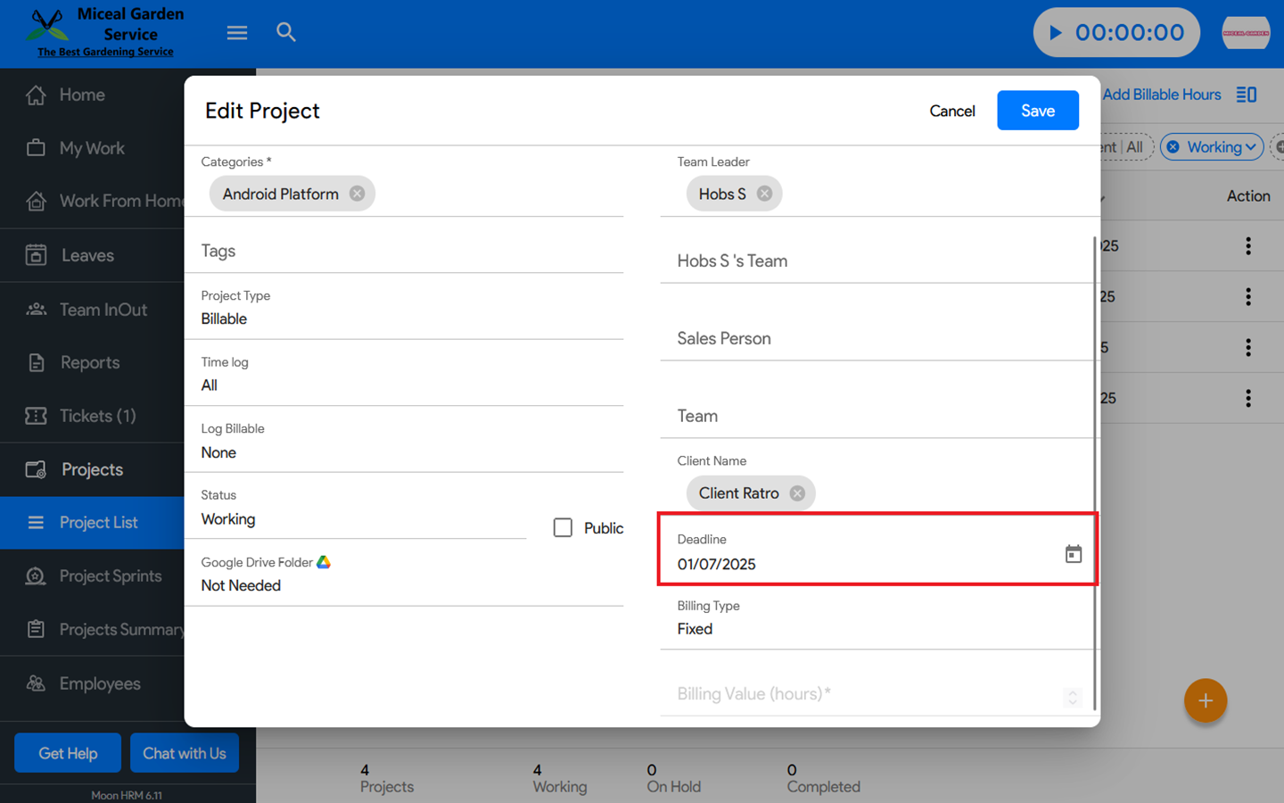Screen dimensions: 1284x803
Task: Remove Android Platform category chip
Action: click(x=357, y=194)
